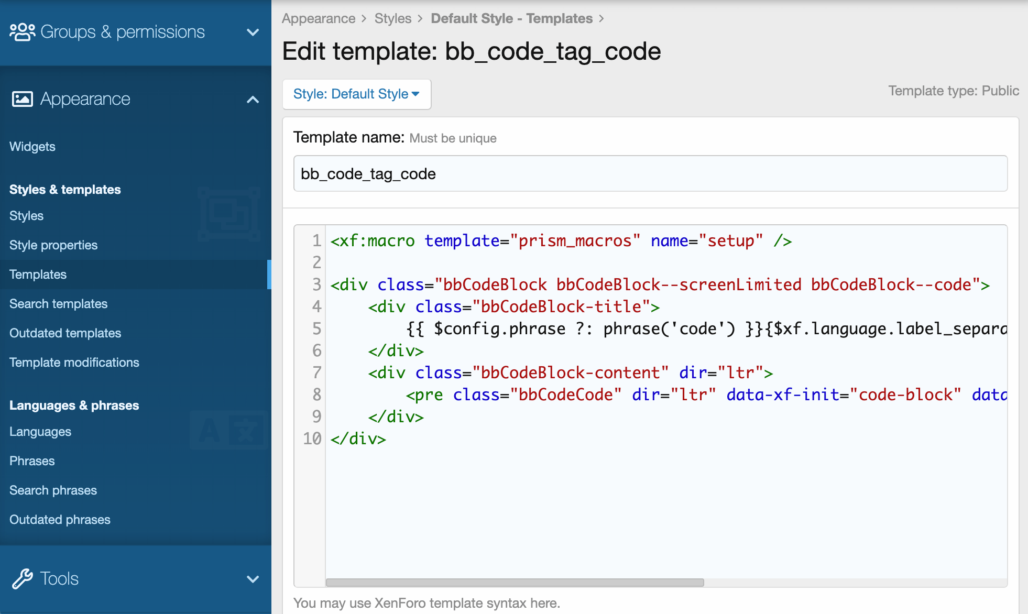Open Search templates page
This screenshot has height=614, width=1028.
[58, 304]
